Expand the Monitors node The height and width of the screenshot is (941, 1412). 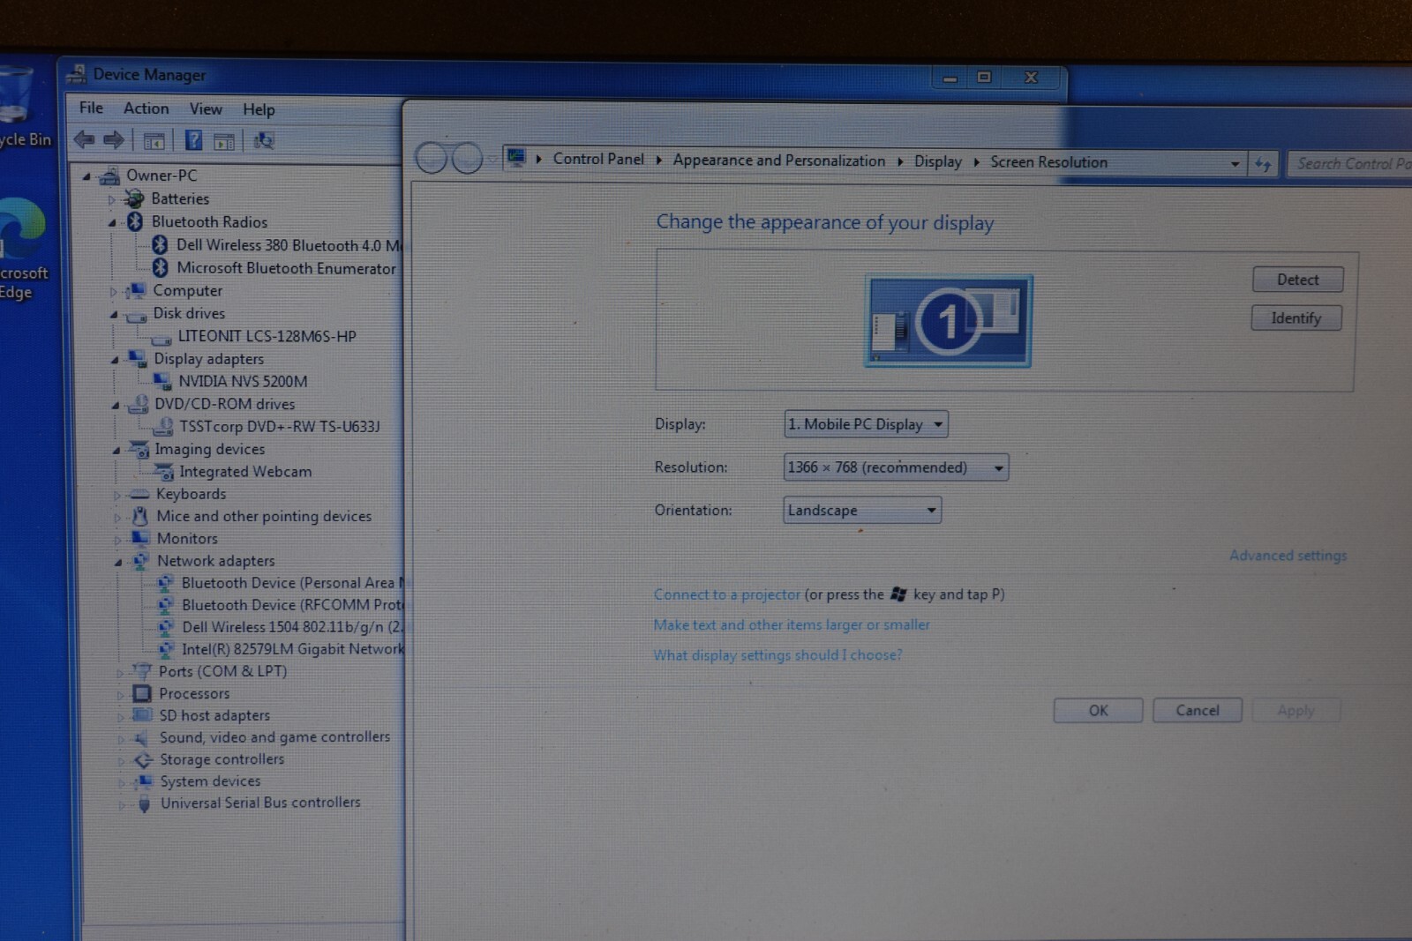(117, 540)
